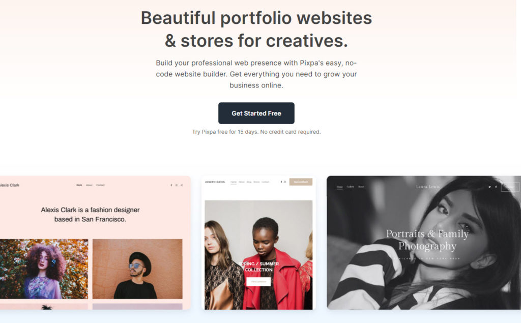Click the Facebook icon in Laura Lewis header
Viewport: 521px width, 323px height.
point(496,187)
